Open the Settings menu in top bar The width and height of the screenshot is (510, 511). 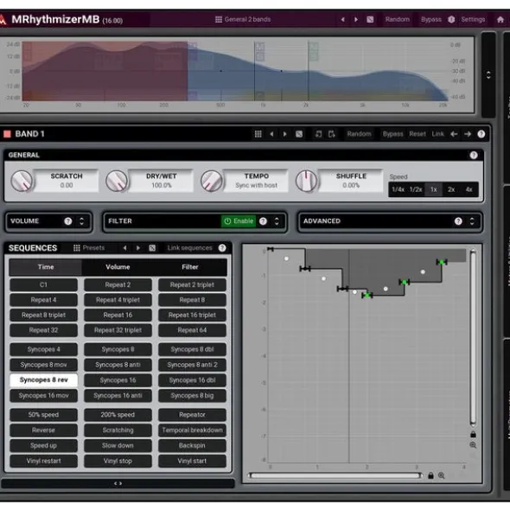pyautogui.click(x=473, y=20)
